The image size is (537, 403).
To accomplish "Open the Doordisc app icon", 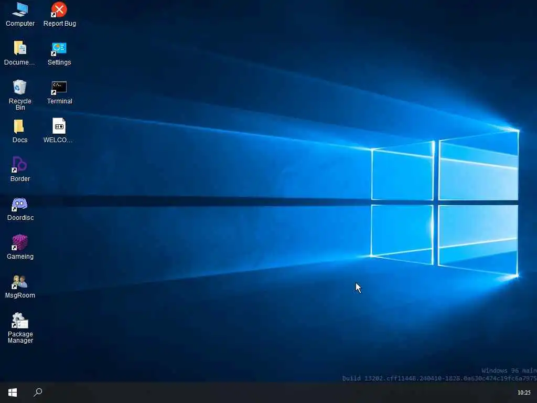I will click(20, 209).
